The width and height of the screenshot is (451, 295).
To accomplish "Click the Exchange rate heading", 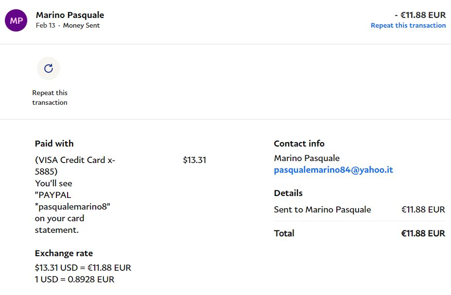I will click(64, 253).
